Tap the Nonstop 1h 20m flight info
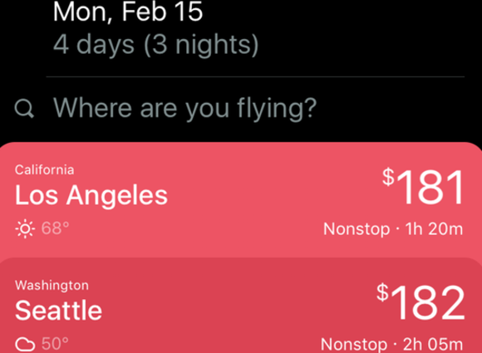Image resolution: width=482 pixels, height=353 pixels. click(x=393, y=229)
